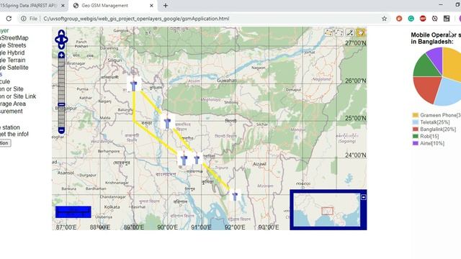Screen dimensions: 461x259
Task: Toggle the 'or Site Link' overlay option
Action: (x=18, y=96)
